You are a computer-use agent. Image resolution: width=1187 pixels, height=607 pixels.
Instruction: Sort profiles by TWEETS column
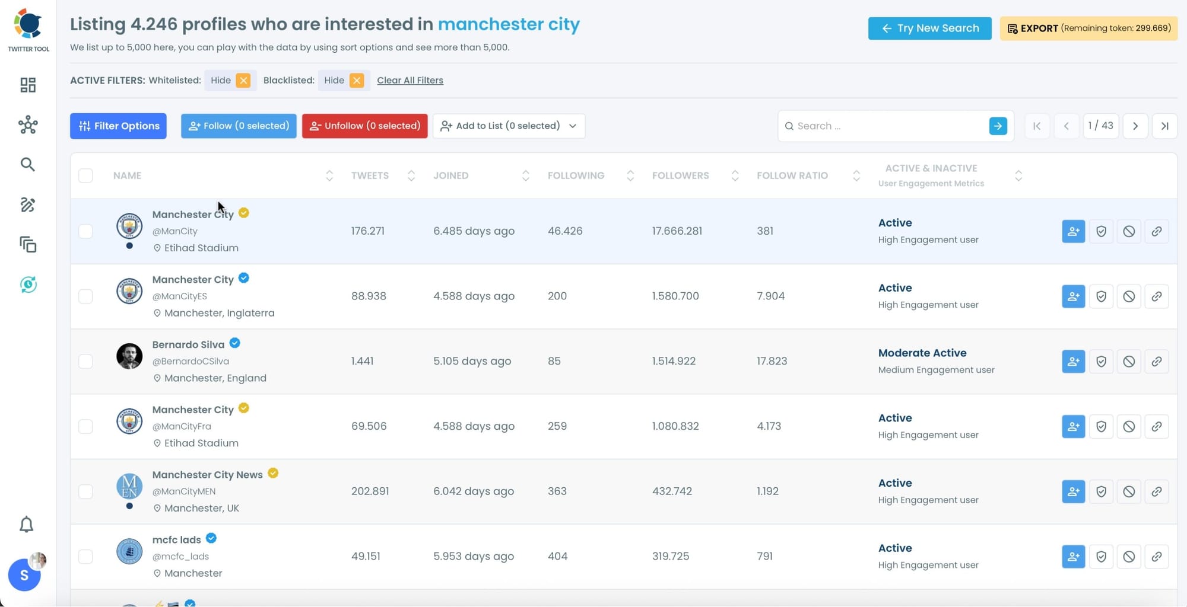410,175
